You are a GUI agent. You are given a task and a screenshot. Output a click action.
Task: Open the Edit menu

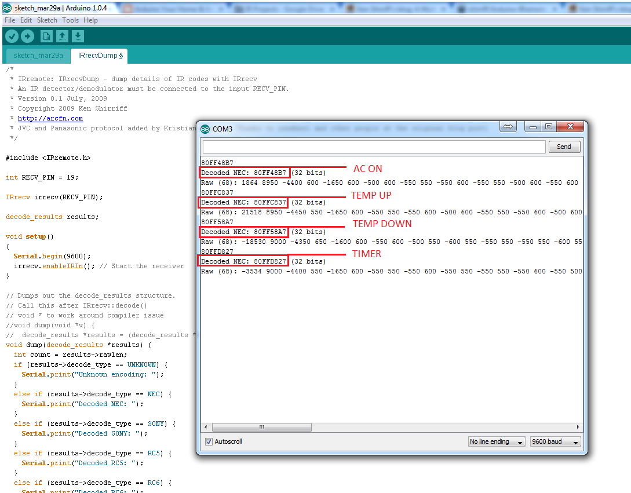[26, 20]
